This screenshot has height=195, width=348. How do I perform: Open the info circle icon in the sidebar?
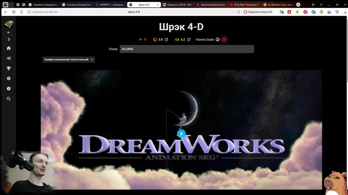click(x=9, y=89)
